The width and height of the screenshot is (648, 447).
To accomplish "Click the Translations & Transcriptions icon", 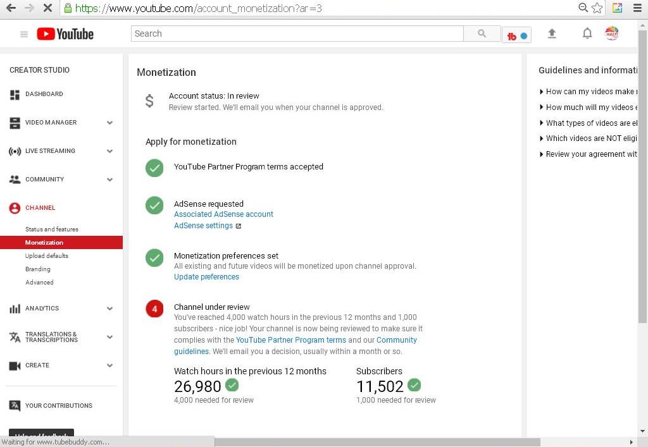I will (x=15, y=337).
